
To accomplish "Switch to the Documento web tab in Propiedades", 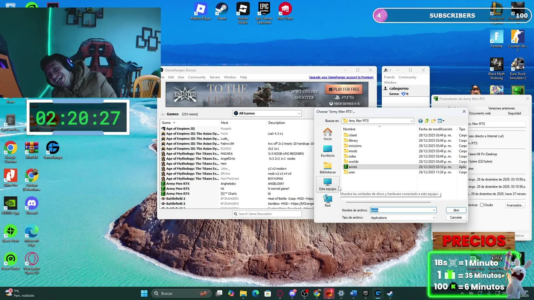I will tap(480, 113).
